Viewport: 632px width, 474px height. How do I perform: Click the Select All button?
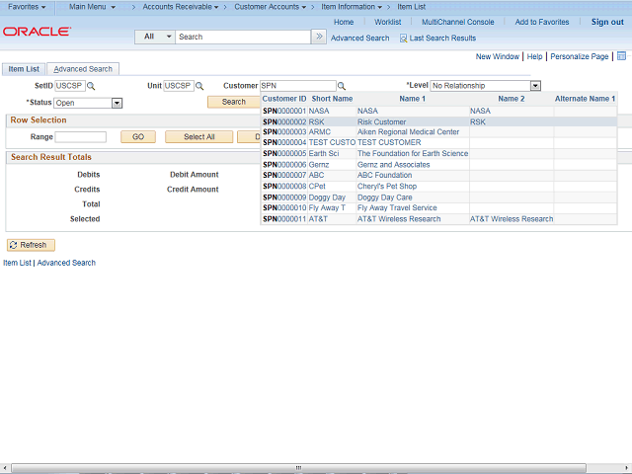click(x=199, y=137)
